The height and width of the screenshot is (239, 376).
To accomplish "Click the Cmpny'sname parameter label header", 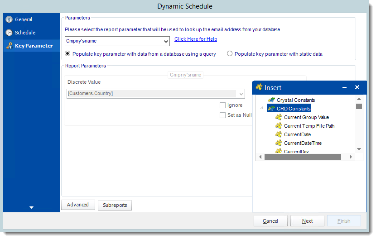I will (x=186, y=75).
